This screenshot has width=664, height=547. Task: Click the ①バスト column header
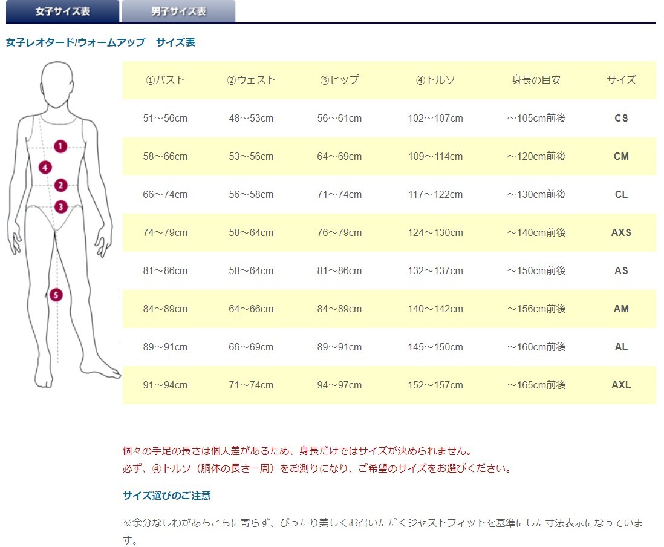click(x=165, y=80)
